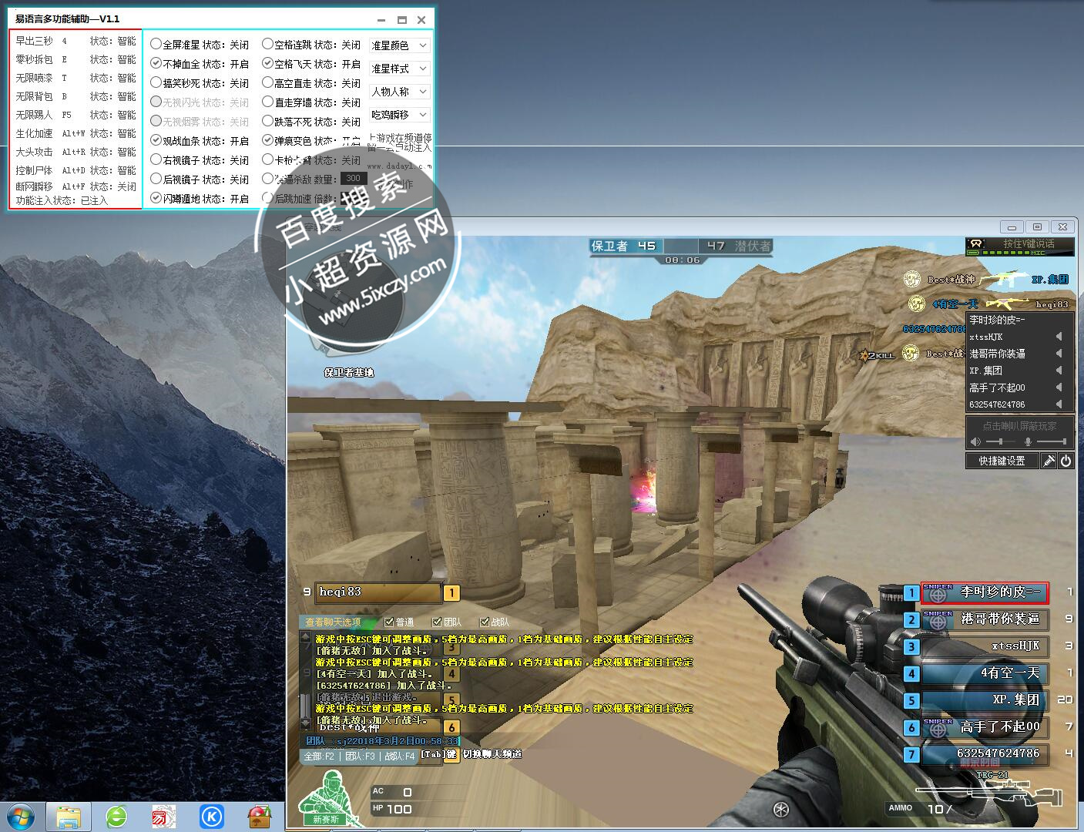1084x832 pixels.
Task: Click yellow number 1 badge beside heqi83
Action: 451,592
